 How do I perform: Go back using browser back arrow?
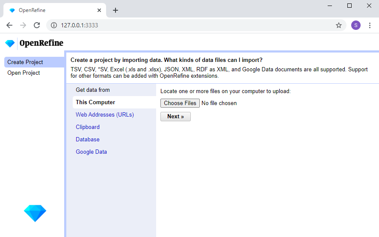[9, 25]
